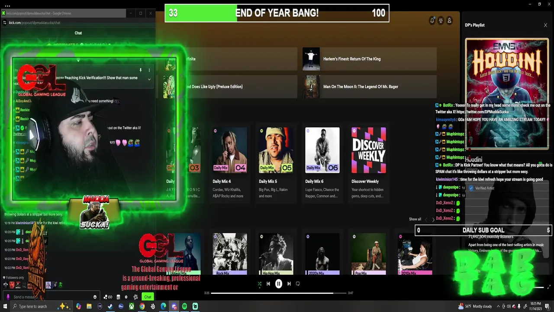The height and width of the screenshot is (312, 554).
Task: Open Harlem's Finest: Return Of The King
Action: tap(370, 59)
